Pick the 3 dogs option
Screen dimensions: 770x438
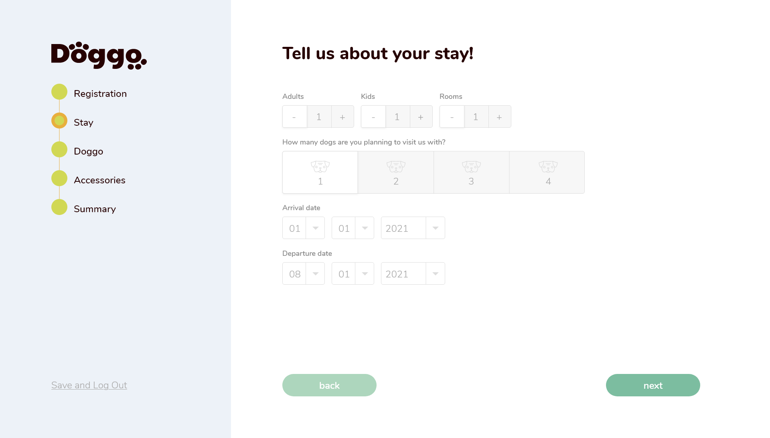[471, 173]
